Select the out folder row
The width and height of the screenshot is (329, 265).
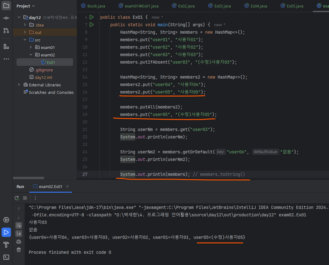tap(45, 32)
